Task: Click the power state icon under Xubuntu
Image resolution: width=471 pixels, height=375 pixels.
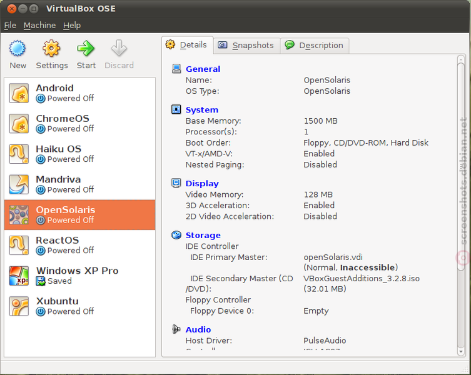Action: (x=41, y=312)
